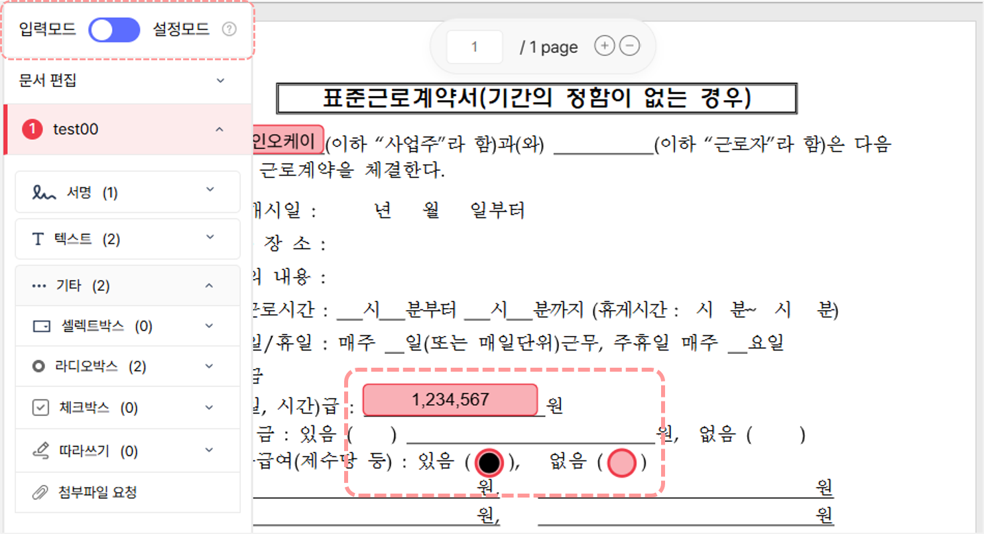Zoom out with the minus circle icon
Image resolution: width=984 pixels, height=534 pixels.
point(629,46)
